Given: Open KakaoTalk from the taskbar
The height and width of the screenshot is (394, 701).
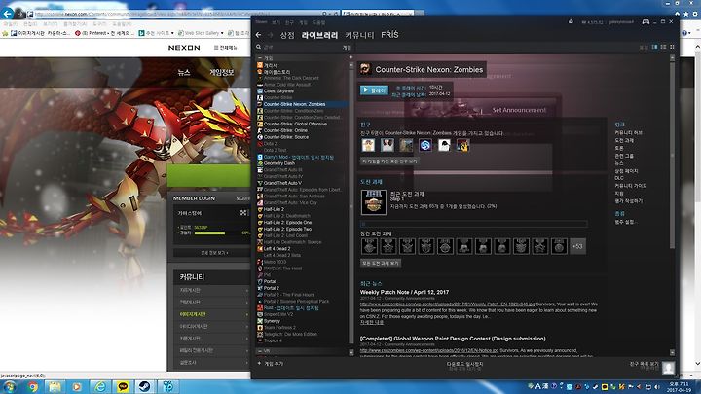Looking at the screenshot, I should click(x=123, y=386).
